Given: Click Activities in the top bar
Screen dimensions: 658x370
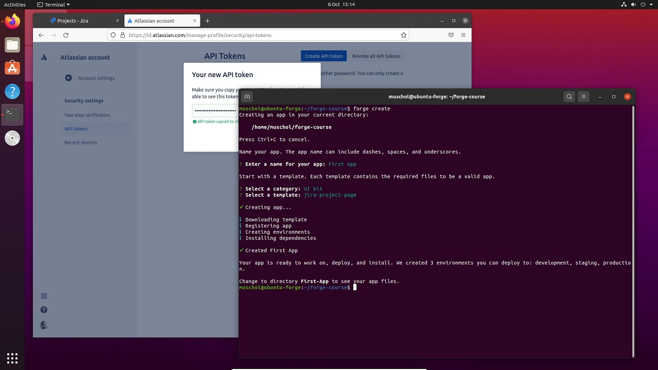Looking at the screenshot, I should (15, 5).
